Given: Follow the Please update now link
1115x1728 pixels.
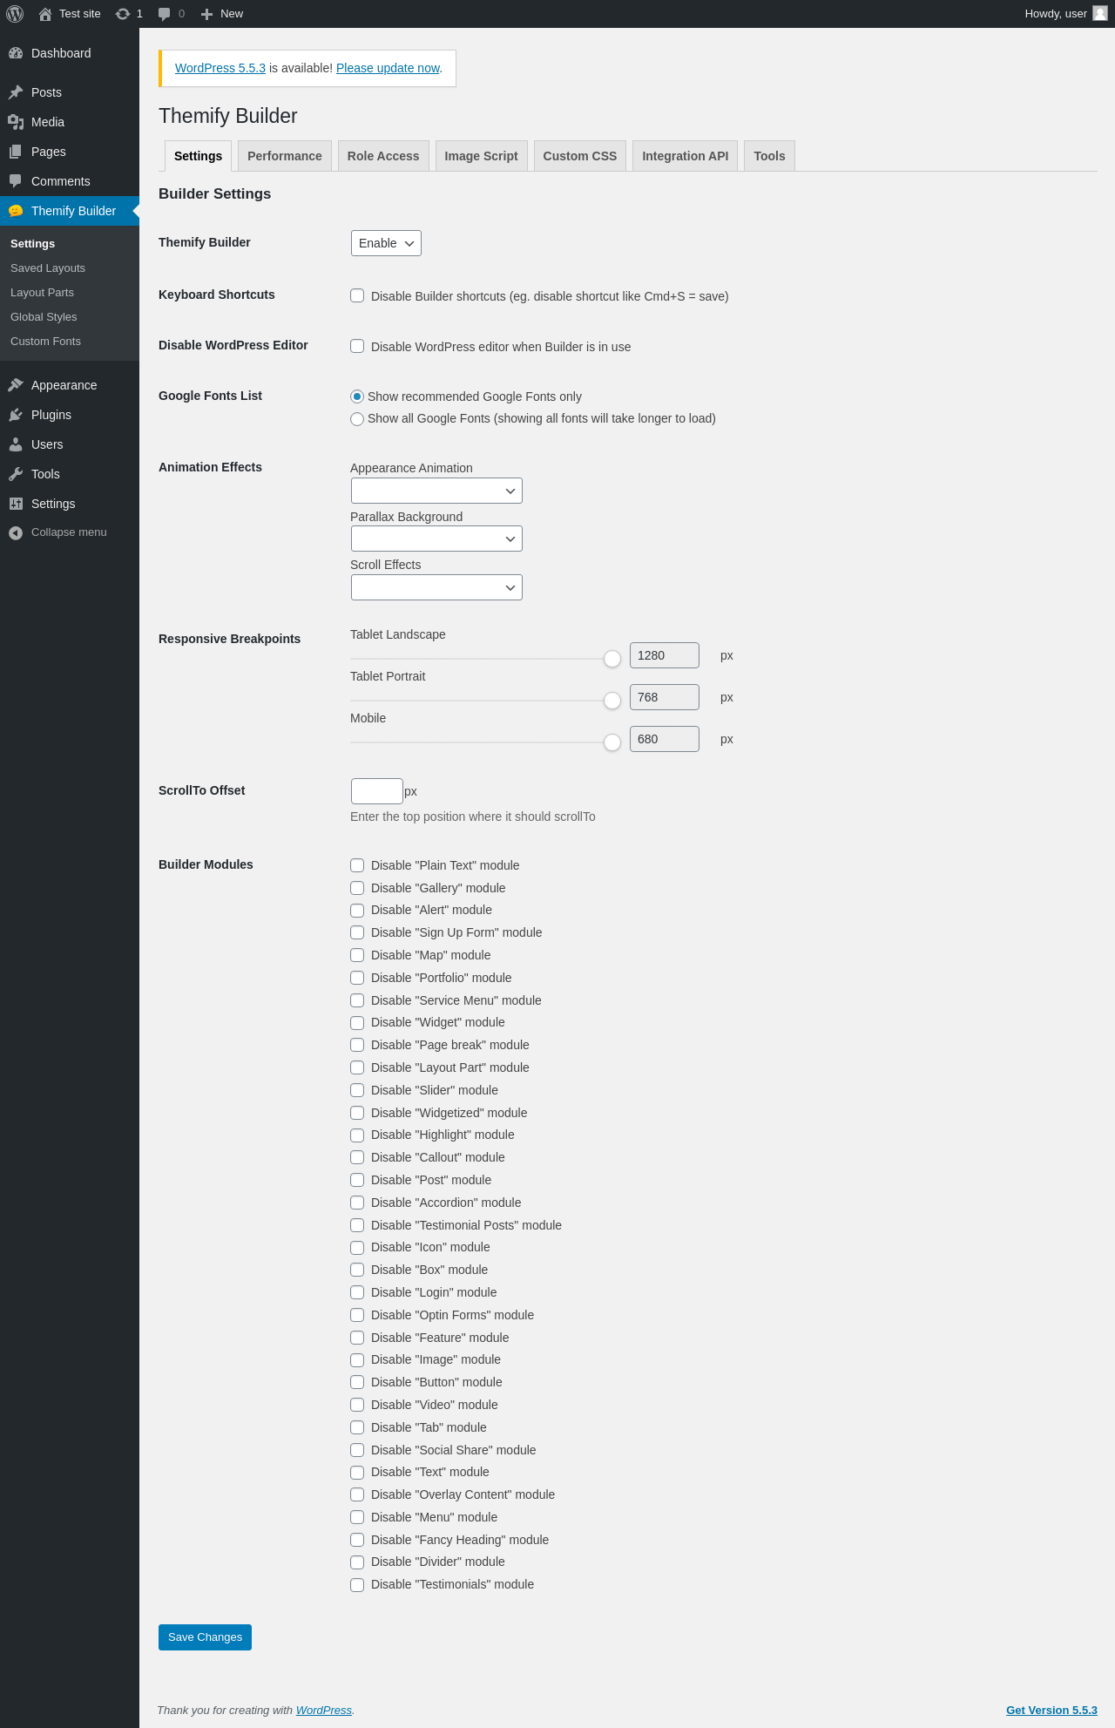Looking at the screenshot, I should [x=388, y=68].
